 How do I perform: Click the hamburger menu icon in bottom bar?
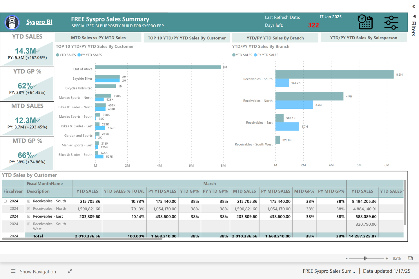(13, 271)
